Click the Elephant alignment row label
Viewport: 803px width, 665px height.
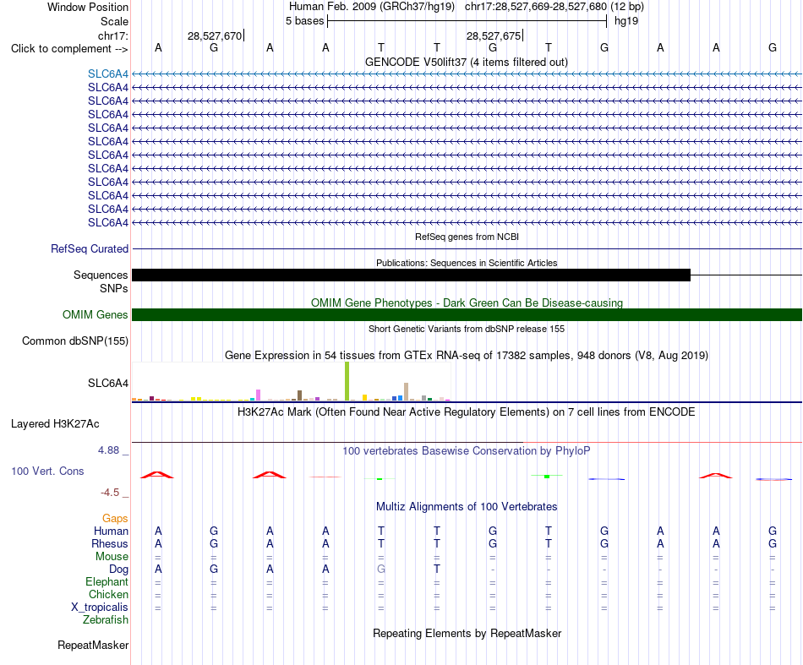click(x=107, y=582)
